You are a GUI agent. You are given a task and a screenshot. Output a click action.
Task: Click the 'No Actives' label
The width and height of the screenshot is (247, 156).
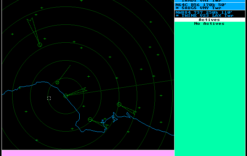(x=209, y=24)
